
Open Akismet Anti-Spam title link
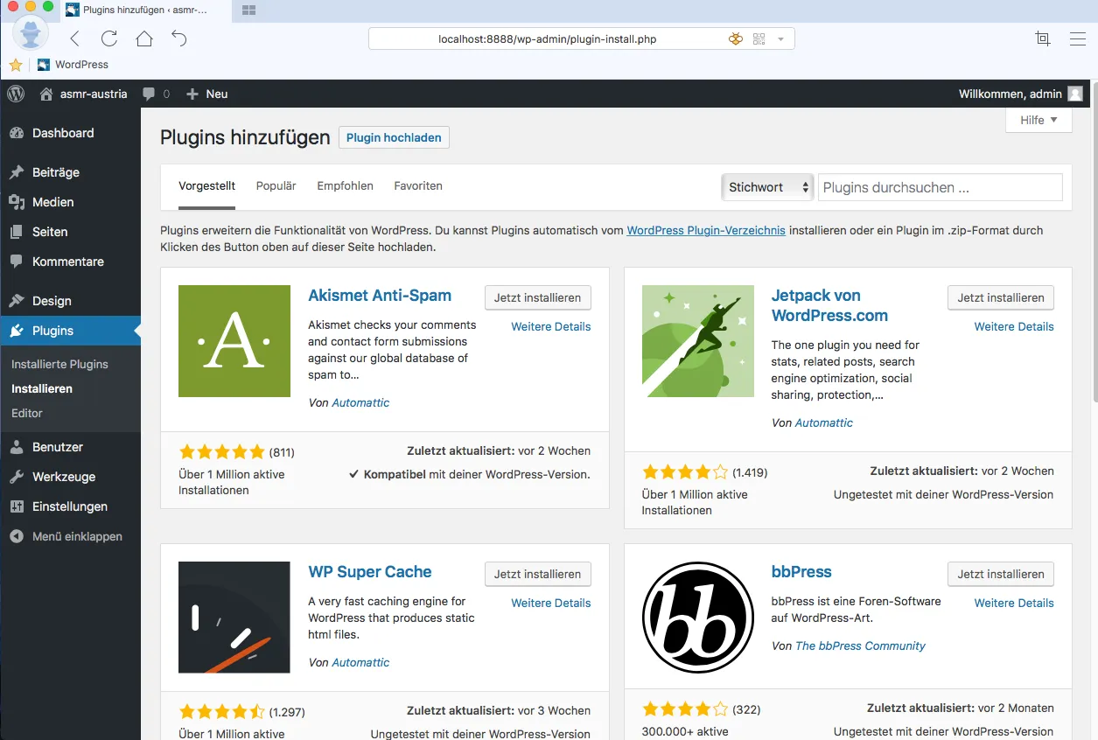coord(380,296)
